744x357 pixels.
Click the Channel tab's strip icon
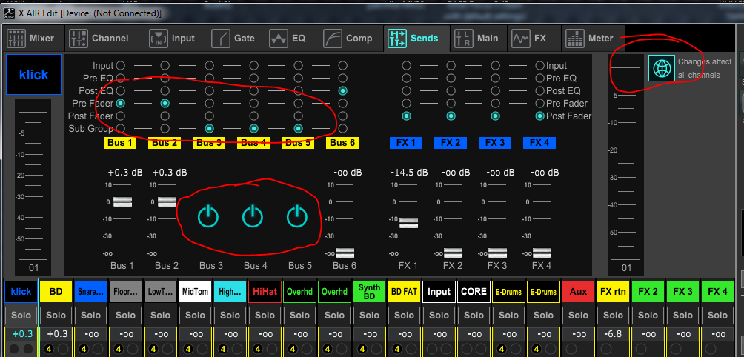[x=77, y=39]
